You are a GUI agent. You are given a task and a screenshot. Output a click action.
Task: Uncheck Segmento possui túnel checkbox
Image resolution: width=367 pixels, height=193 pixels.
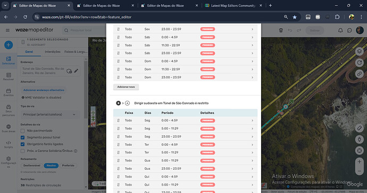point(22,138)
